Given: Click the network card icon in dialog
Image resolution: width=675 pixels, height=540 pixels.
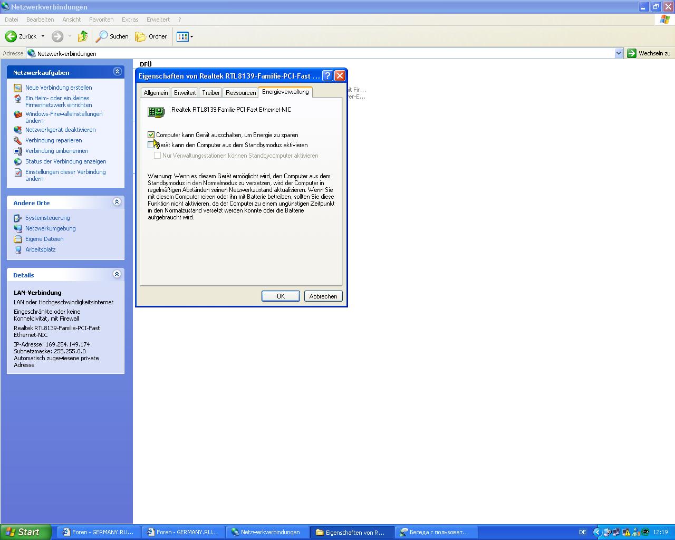Looking at the screenshot, I should click(156, 112).
